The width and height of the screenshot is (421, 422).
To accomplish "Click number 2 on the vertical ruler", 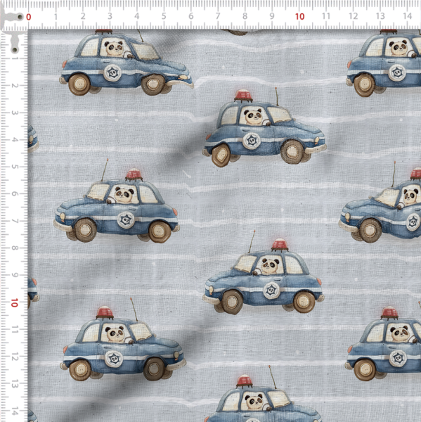I will point(15,86).
